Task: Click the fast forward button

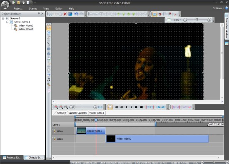Action: [x=136, y=107]
